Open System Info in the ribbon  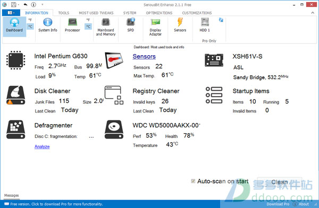pyautogui.click(x=48, y=25)
